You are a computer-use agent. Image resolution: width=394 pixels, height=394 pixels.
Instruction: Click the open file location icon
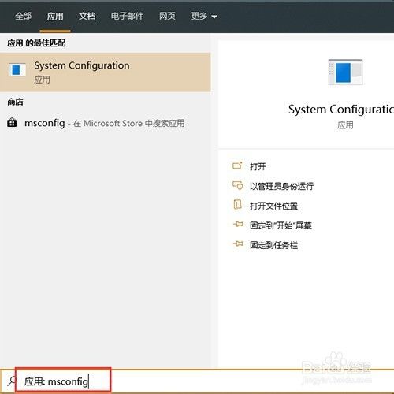click(237, 205)
